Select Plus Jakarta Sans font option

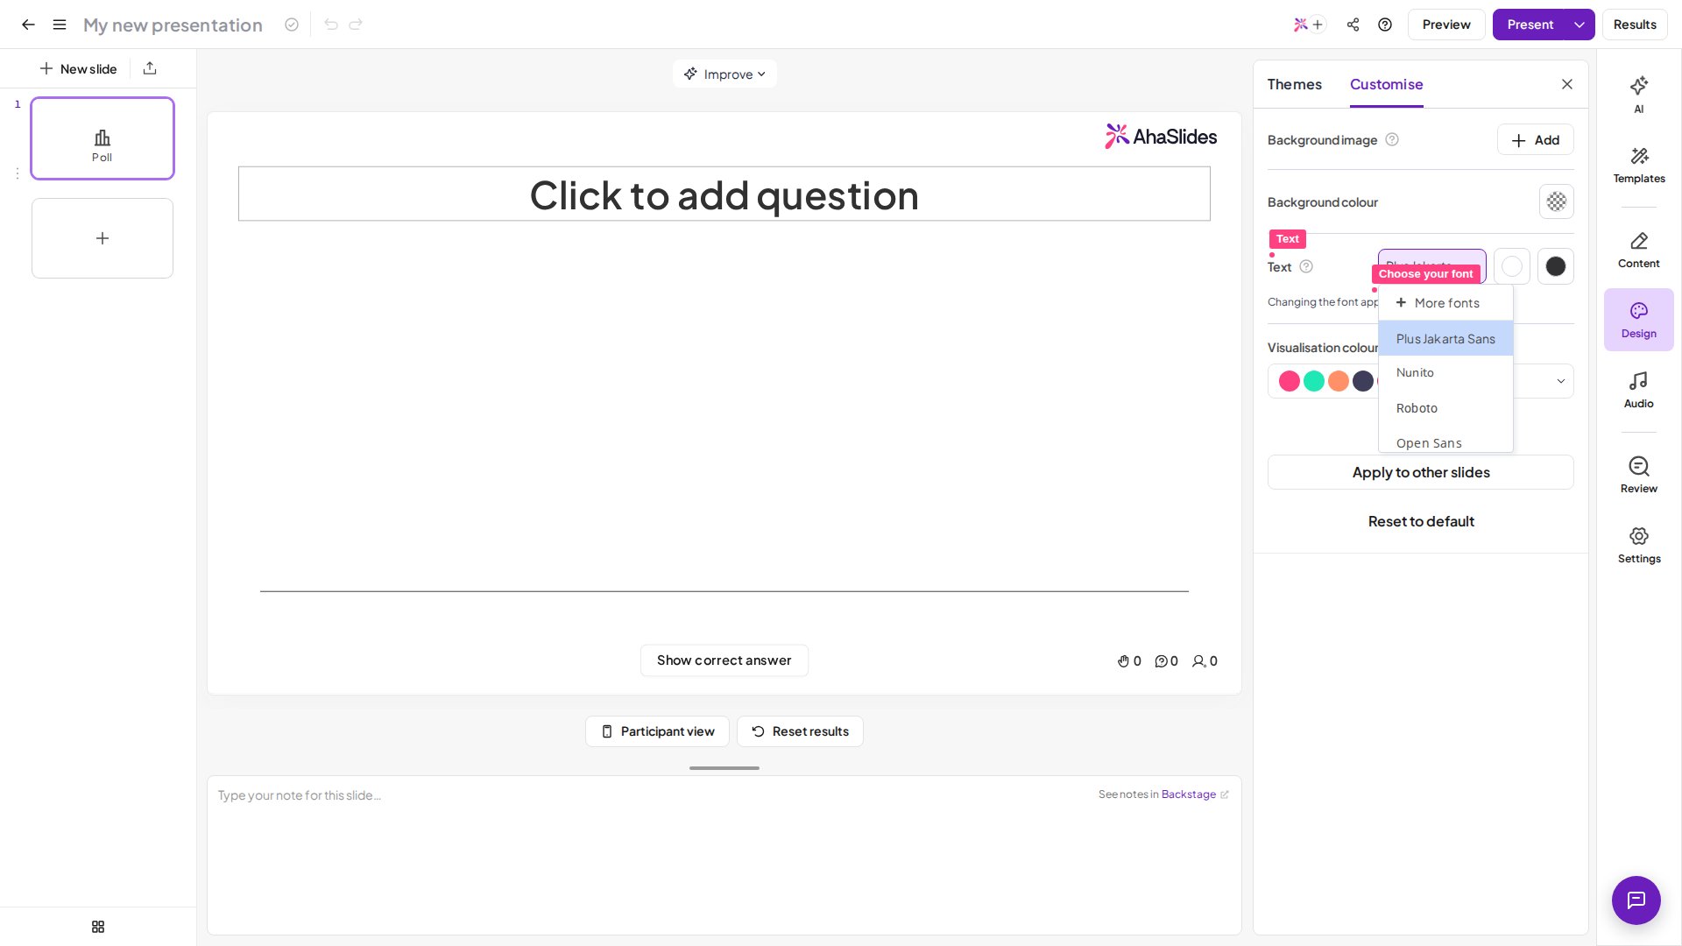tap(1445, 338)
